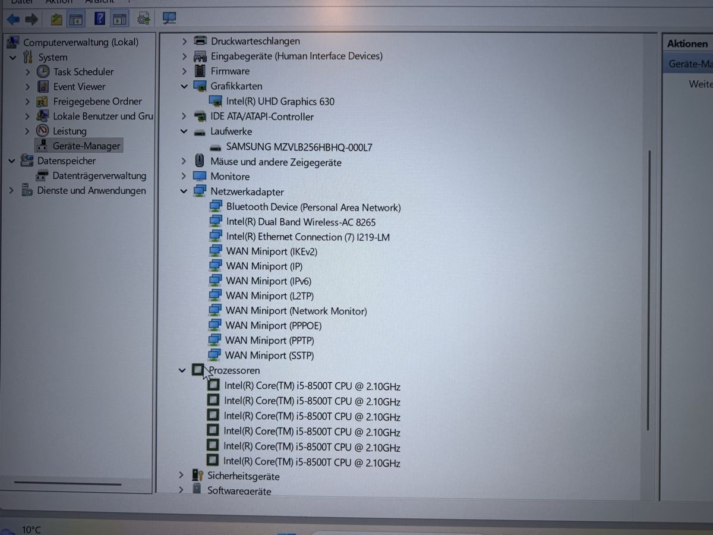713x535 pixels.
Task: Click the Firmware chip icon
Action: tap(200, 71)
